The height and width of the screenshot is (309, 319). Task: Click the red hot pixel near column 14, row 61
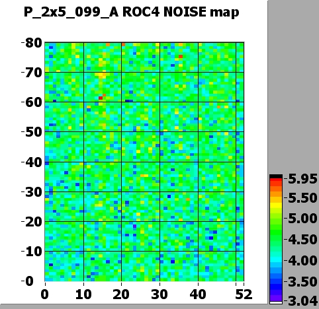[101, 98]
